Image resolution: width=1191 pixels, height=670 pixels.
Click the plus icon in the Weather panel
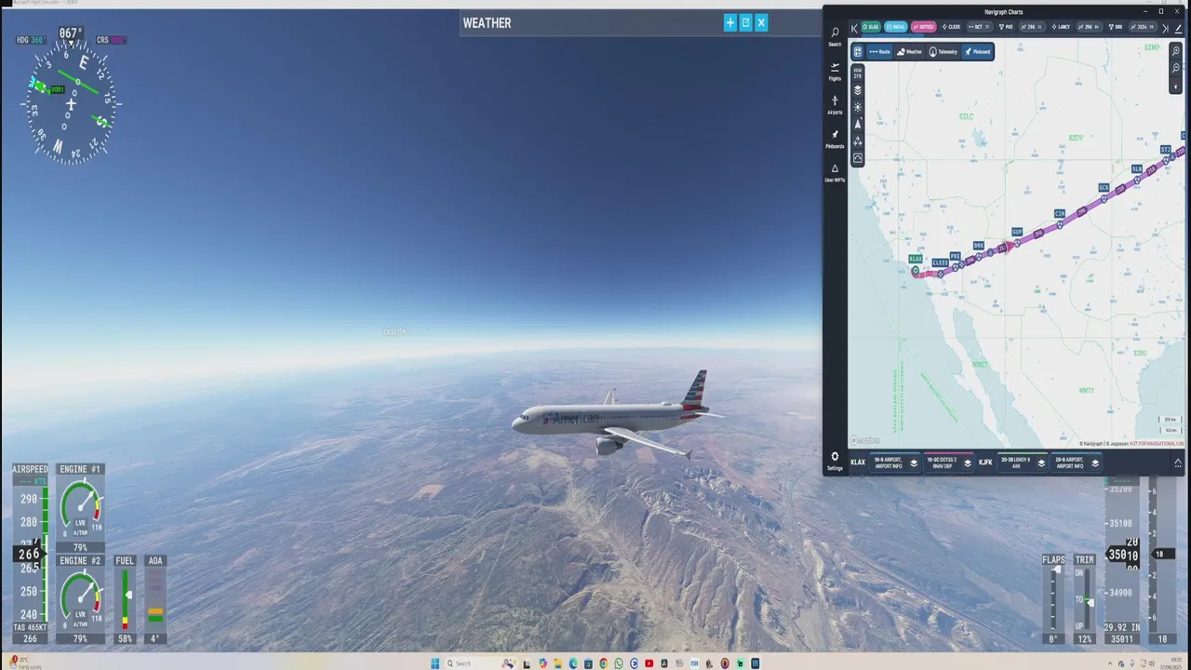730,23
